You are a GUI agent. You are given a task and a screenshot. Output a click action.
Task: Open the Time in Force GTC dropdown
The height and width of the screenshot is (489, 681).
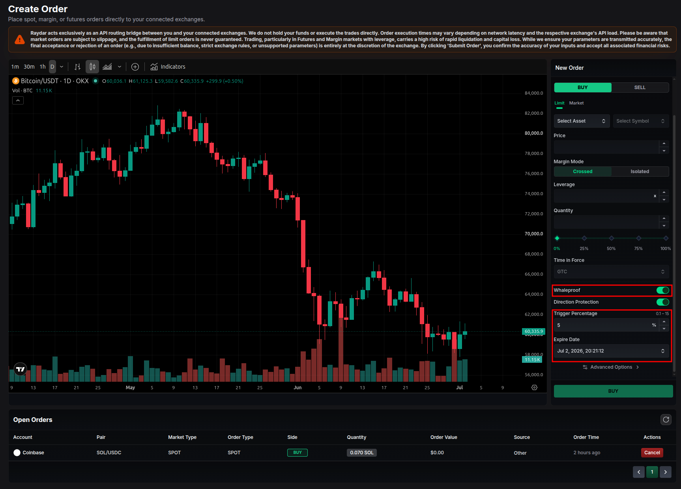point(611,272)
